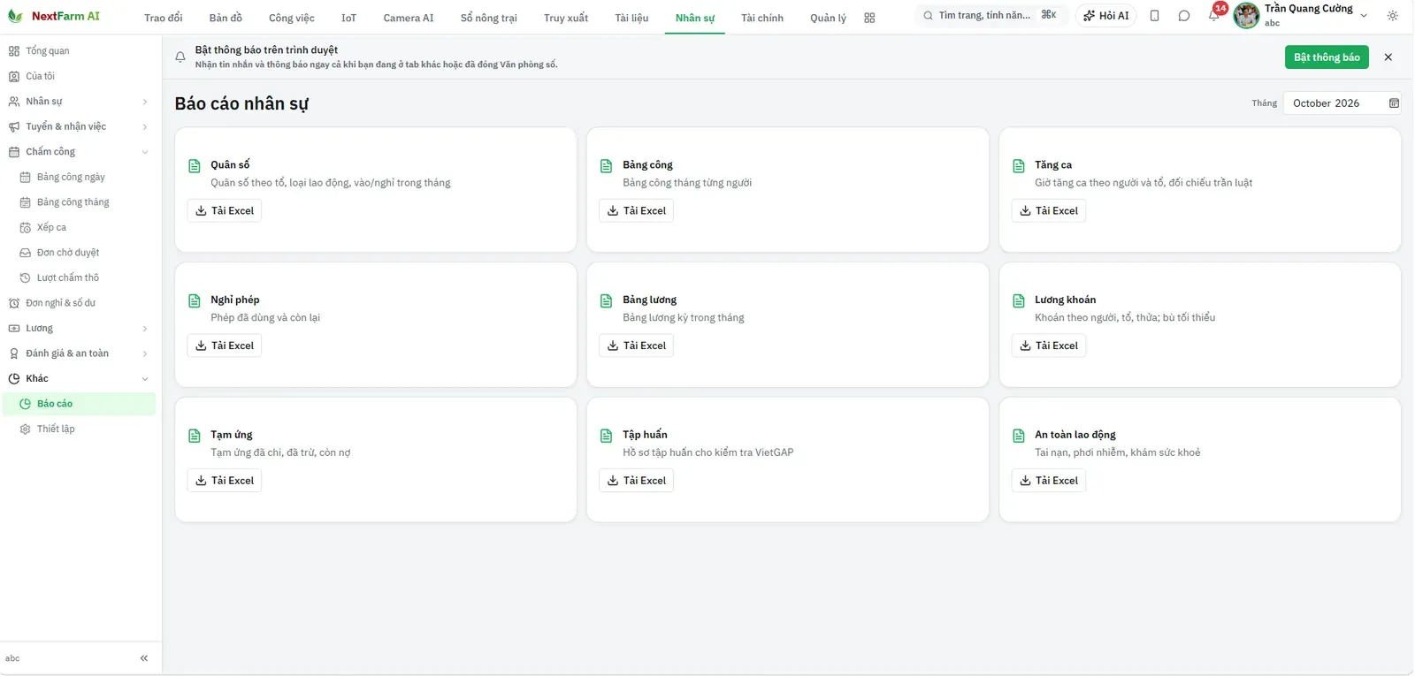Toggle the light/dark theme sun icon
This screenshot has height=676, width=1415.
pyautogui.click(x=1393, y=16)
